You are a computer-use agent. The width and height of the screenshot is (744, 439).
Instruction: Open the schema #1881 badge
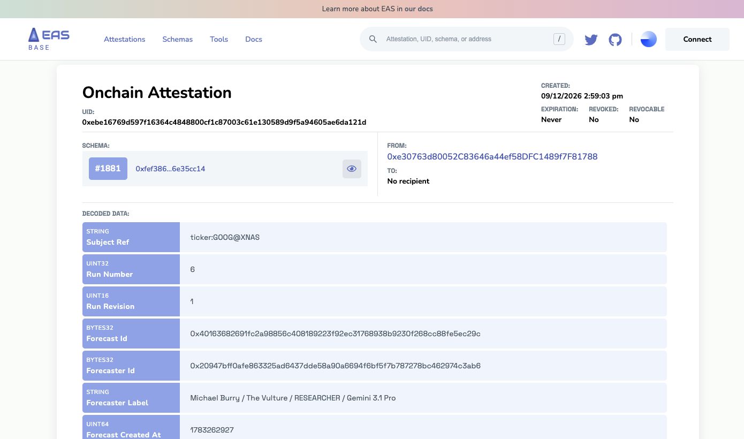(x=108, y=169)
